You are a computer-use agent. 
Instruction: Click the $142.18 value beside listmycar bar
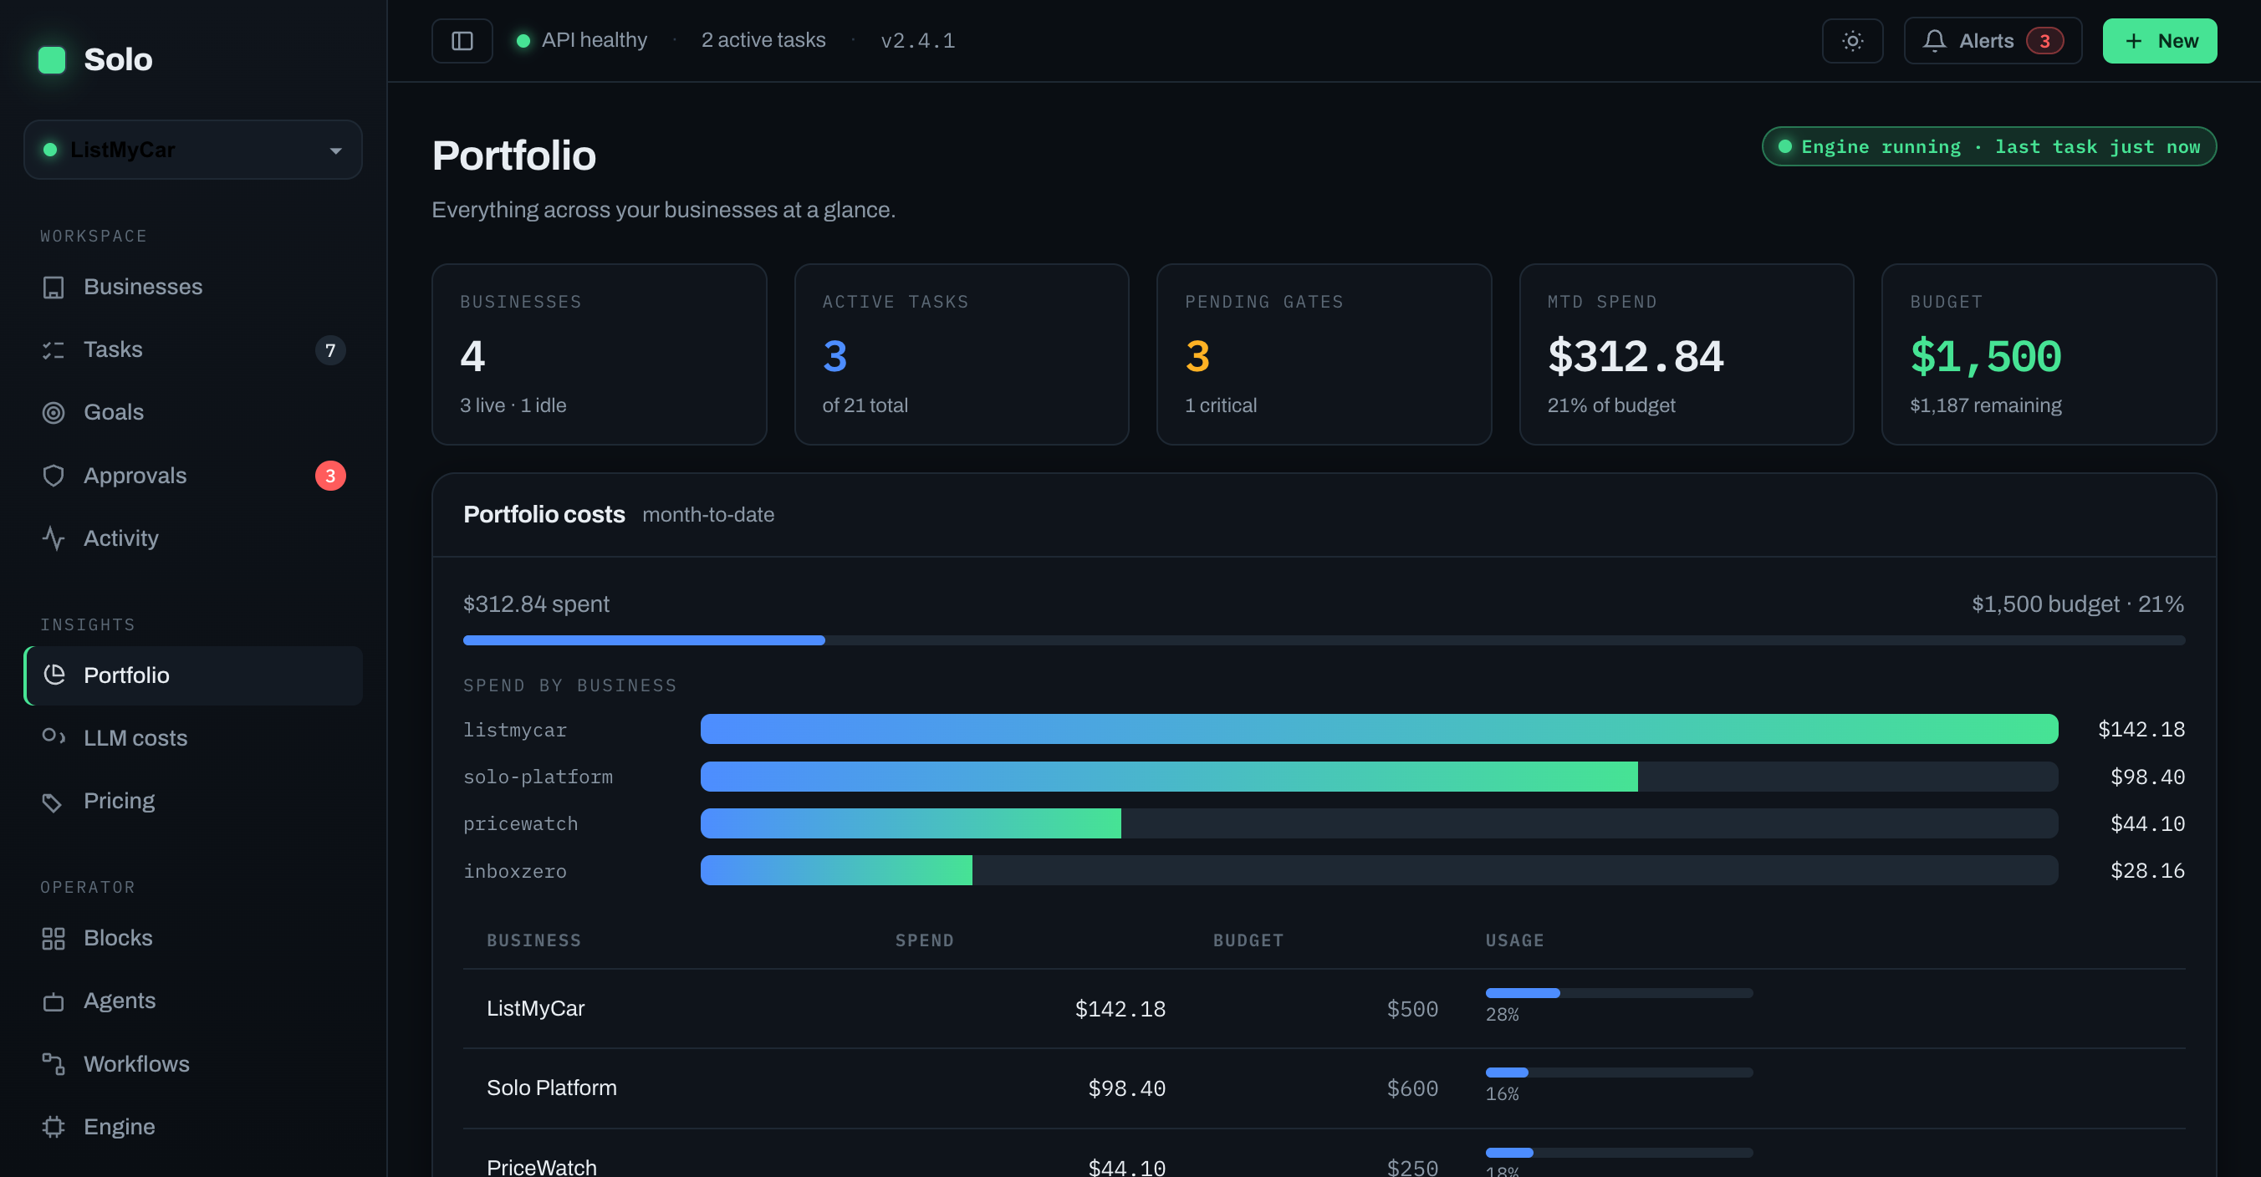[2141, 730]
